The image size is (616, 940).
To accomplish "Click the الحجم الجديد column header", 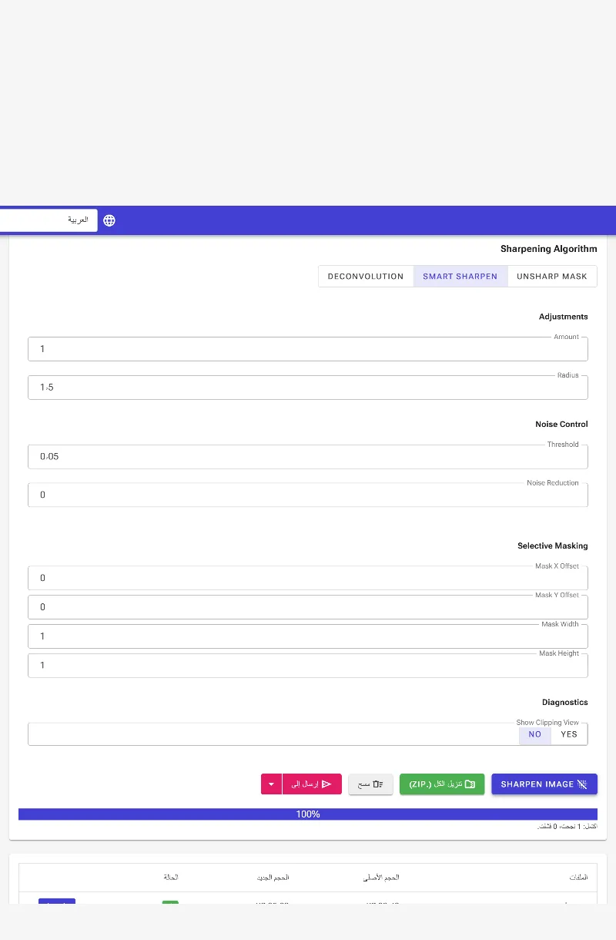I will click(x=273, y=878).
